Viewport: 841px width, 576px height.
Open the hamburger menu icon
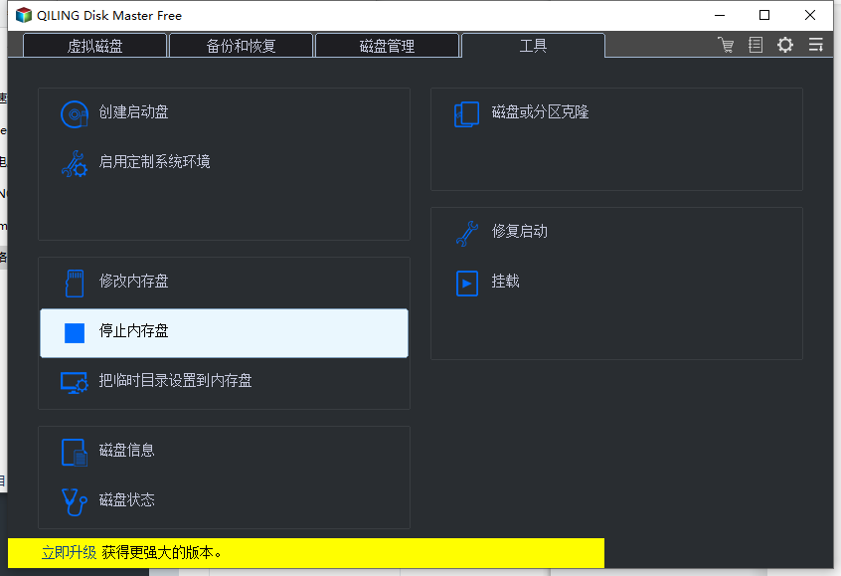pyautogui.click(x=816, y=45)
